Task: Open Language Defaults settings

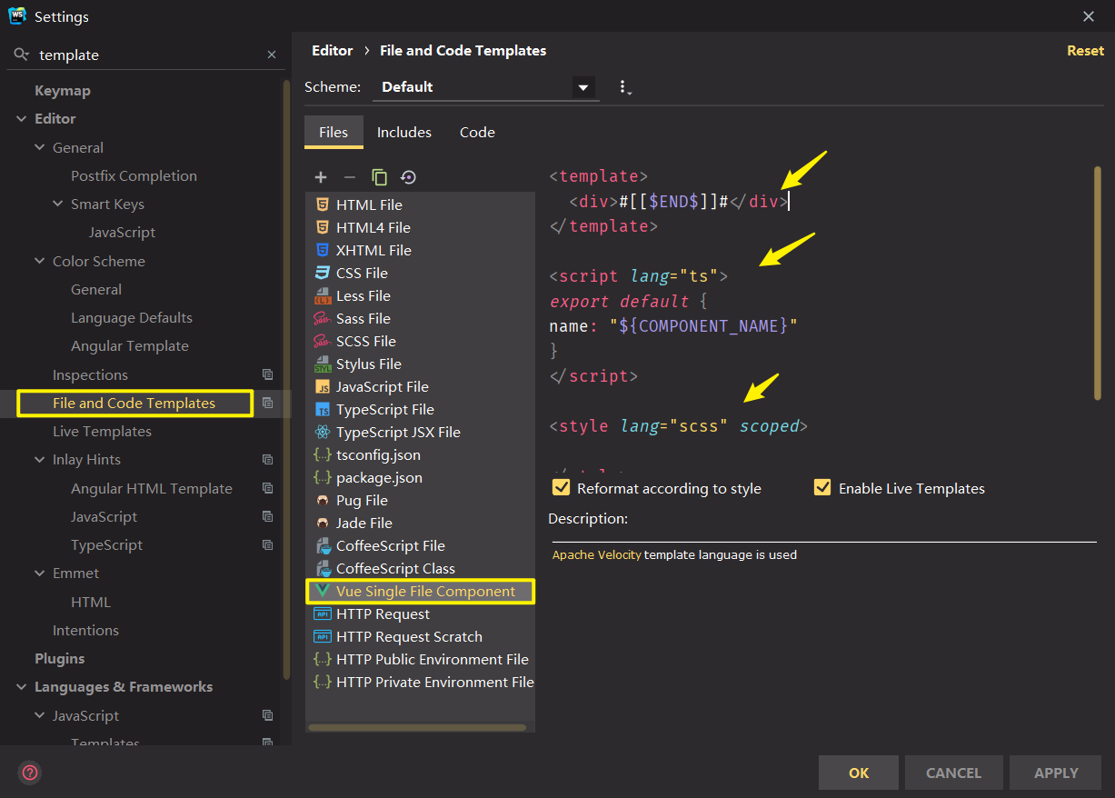Action: coord(132,318)
